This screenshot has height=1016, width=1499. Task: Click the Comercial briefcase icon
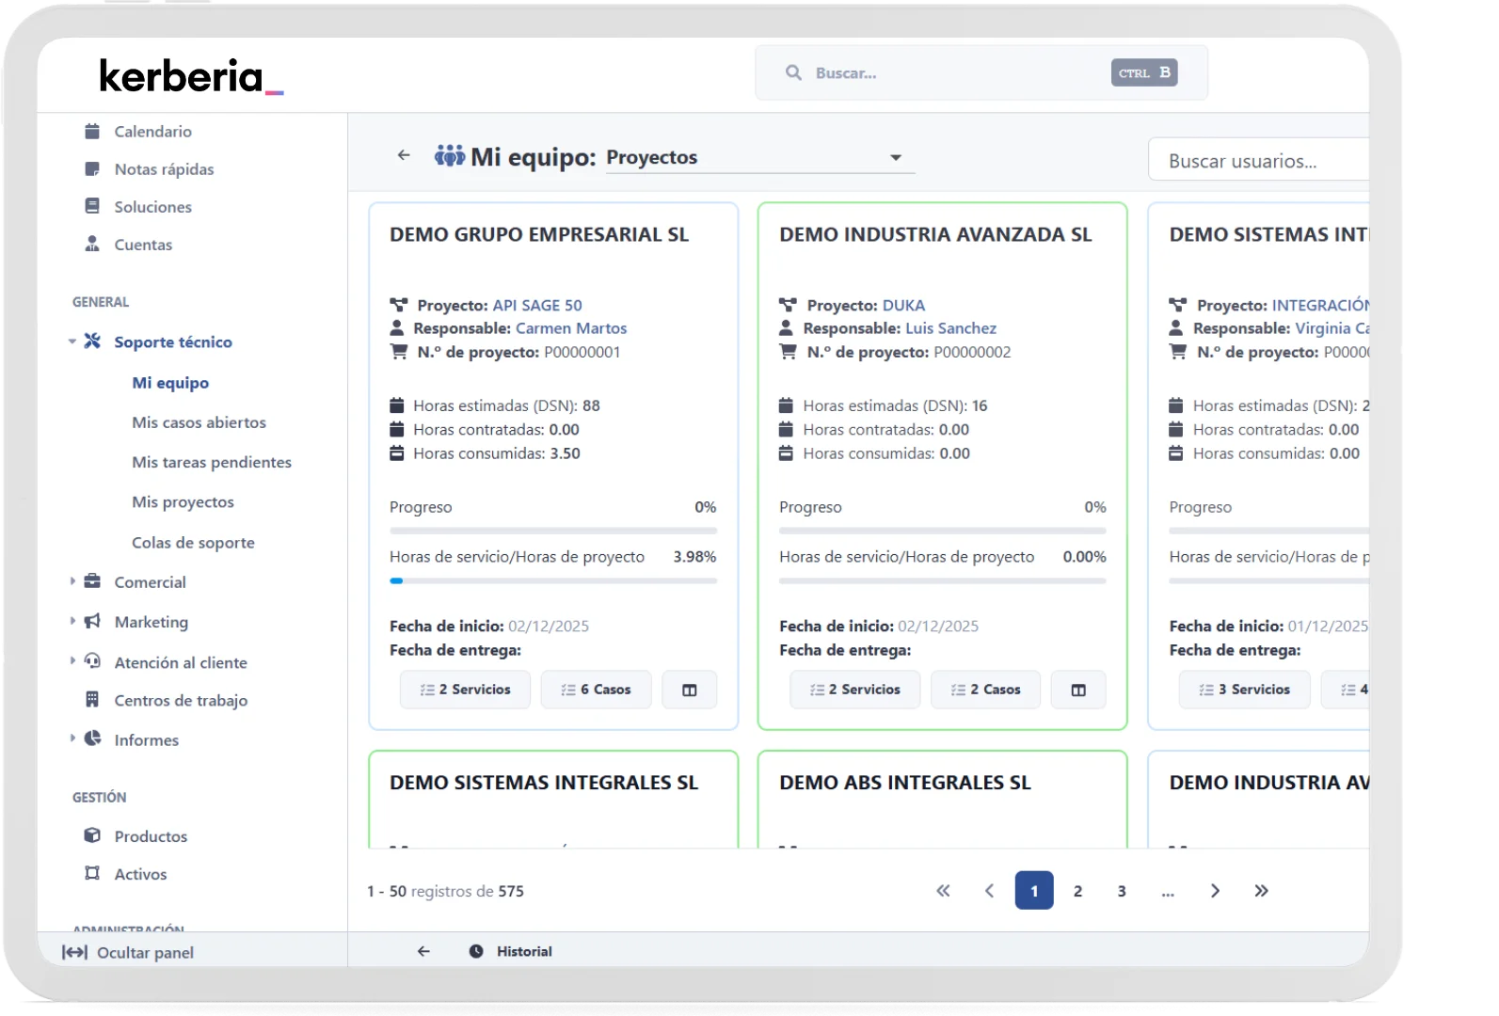click(92, 581)
